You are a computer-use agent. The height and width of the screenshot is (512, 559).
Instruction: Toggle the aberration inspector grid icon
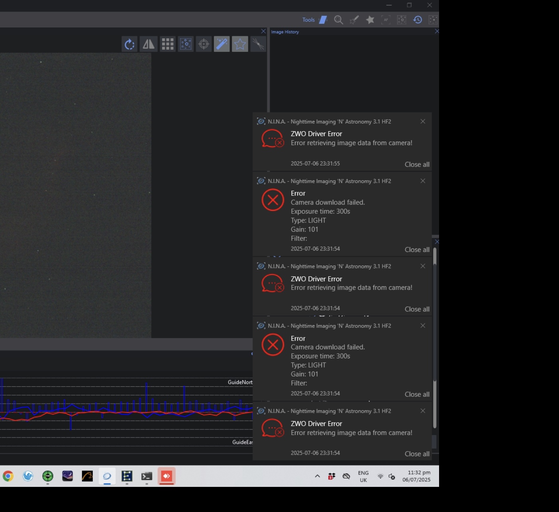coord(167,44)
